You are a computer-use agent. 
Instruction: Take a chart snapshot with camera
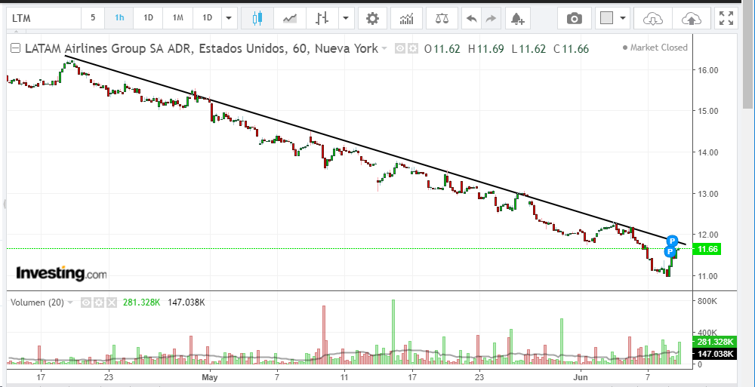click(574, 19)
